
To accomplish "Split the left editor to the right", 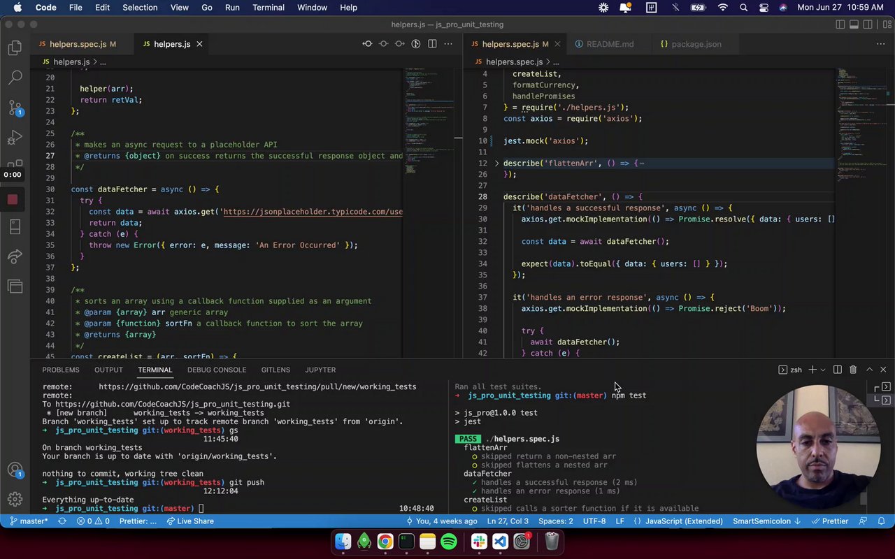I will click(432, 44).
